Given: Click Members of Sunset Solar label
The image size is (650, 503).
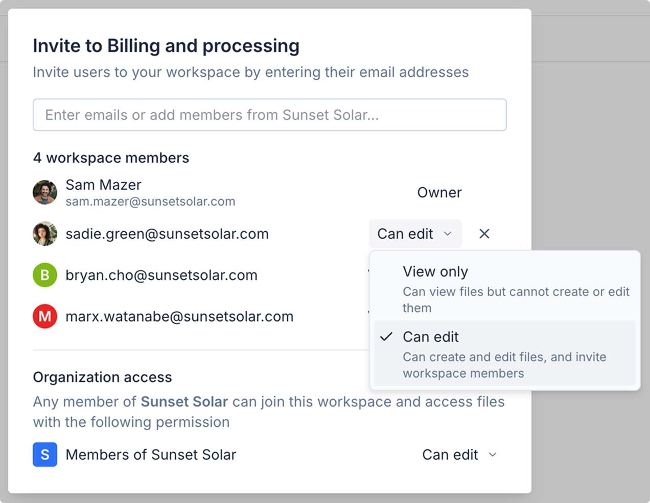Looking at the screenshot, I should (x=151, y=455).
